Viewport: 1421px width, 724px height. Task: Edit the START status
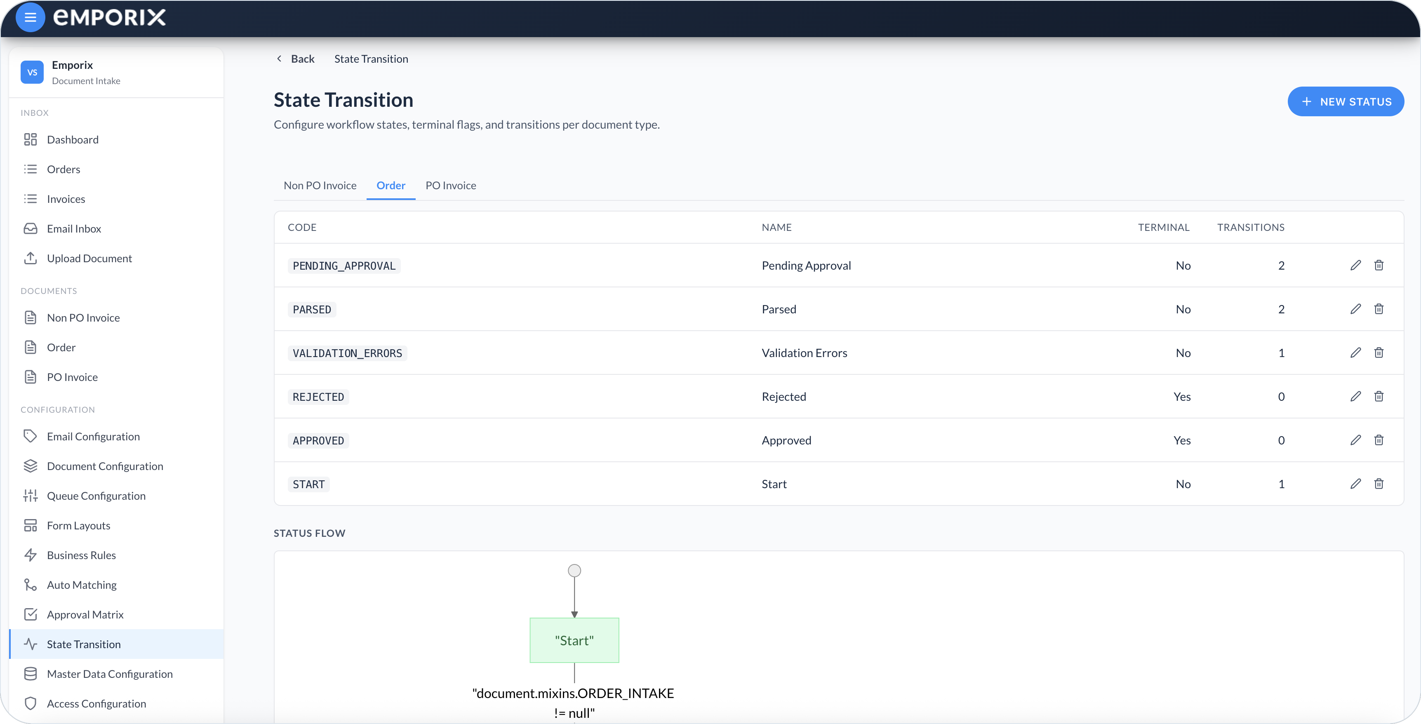point(1355,484)
